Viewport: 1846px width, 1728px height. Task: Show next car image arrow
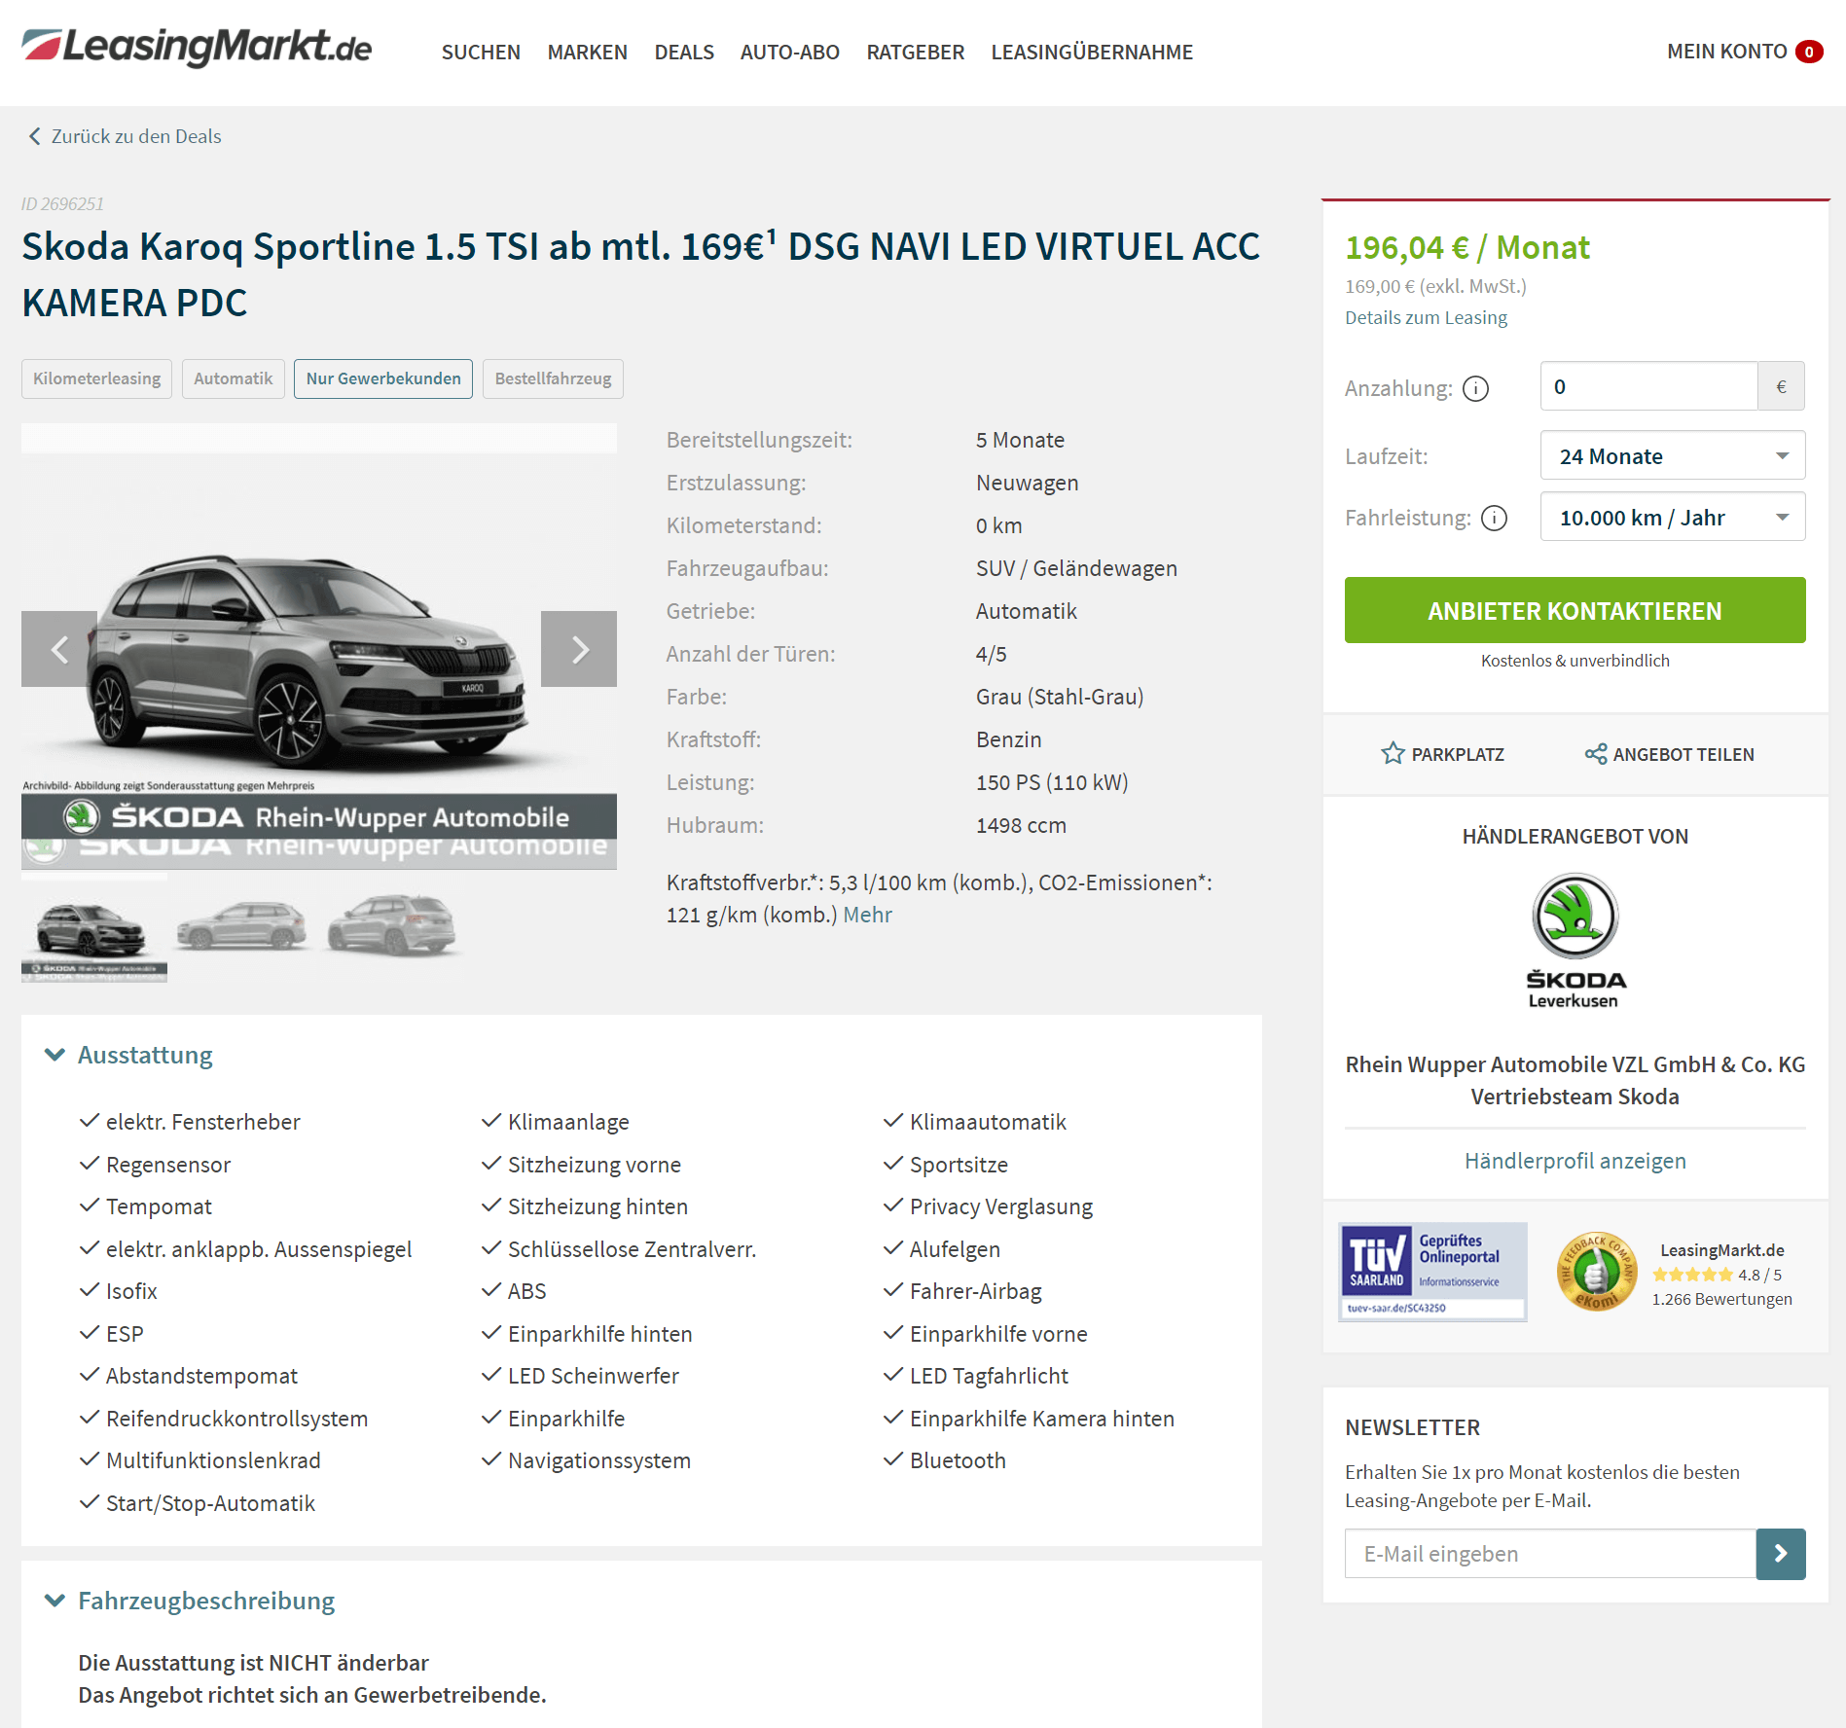pyautogui.click(x=579, y=649)
